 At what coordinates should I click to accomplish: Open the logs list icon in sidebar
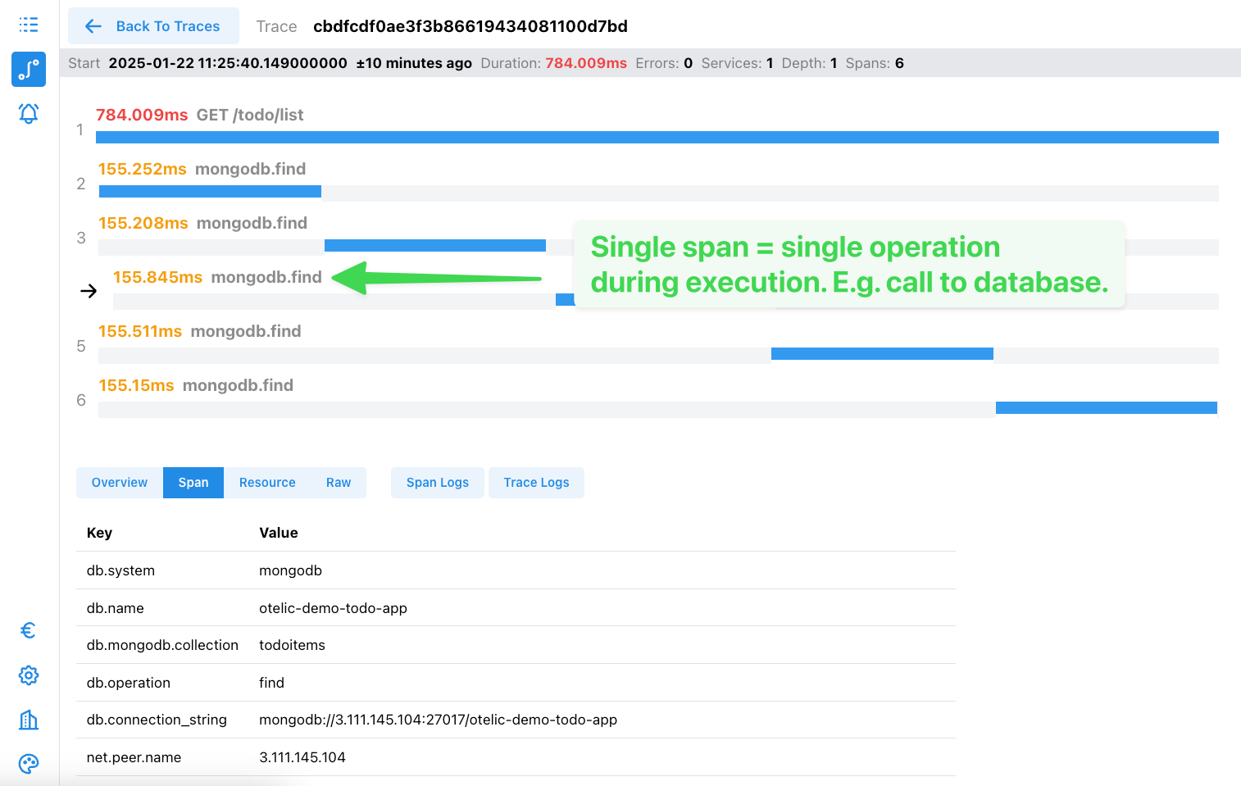point(29,25)
